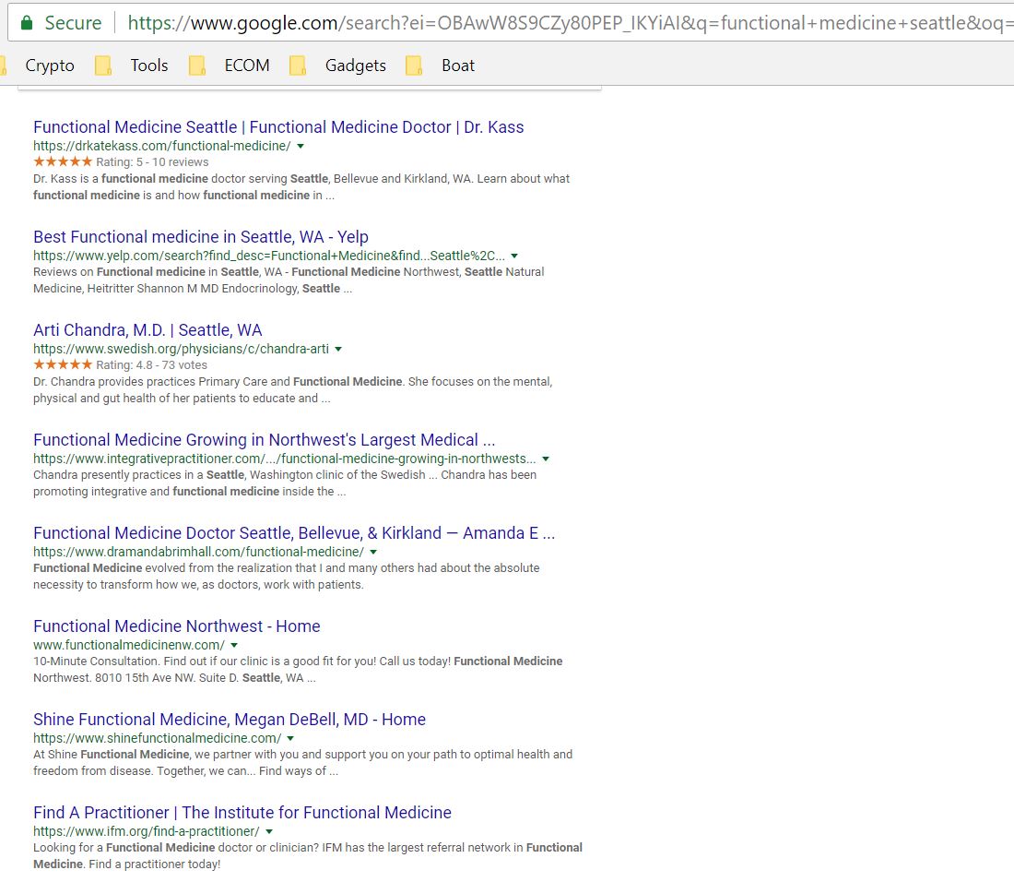Open the Arti Chandra, M.D. Seattle result
The image size is (1014, 894).
(147, 330)
